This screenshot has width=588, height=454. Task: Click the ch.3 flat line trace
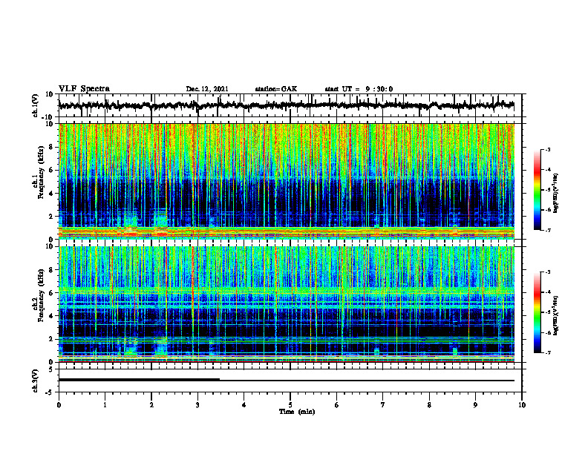(x=286, y=381)
